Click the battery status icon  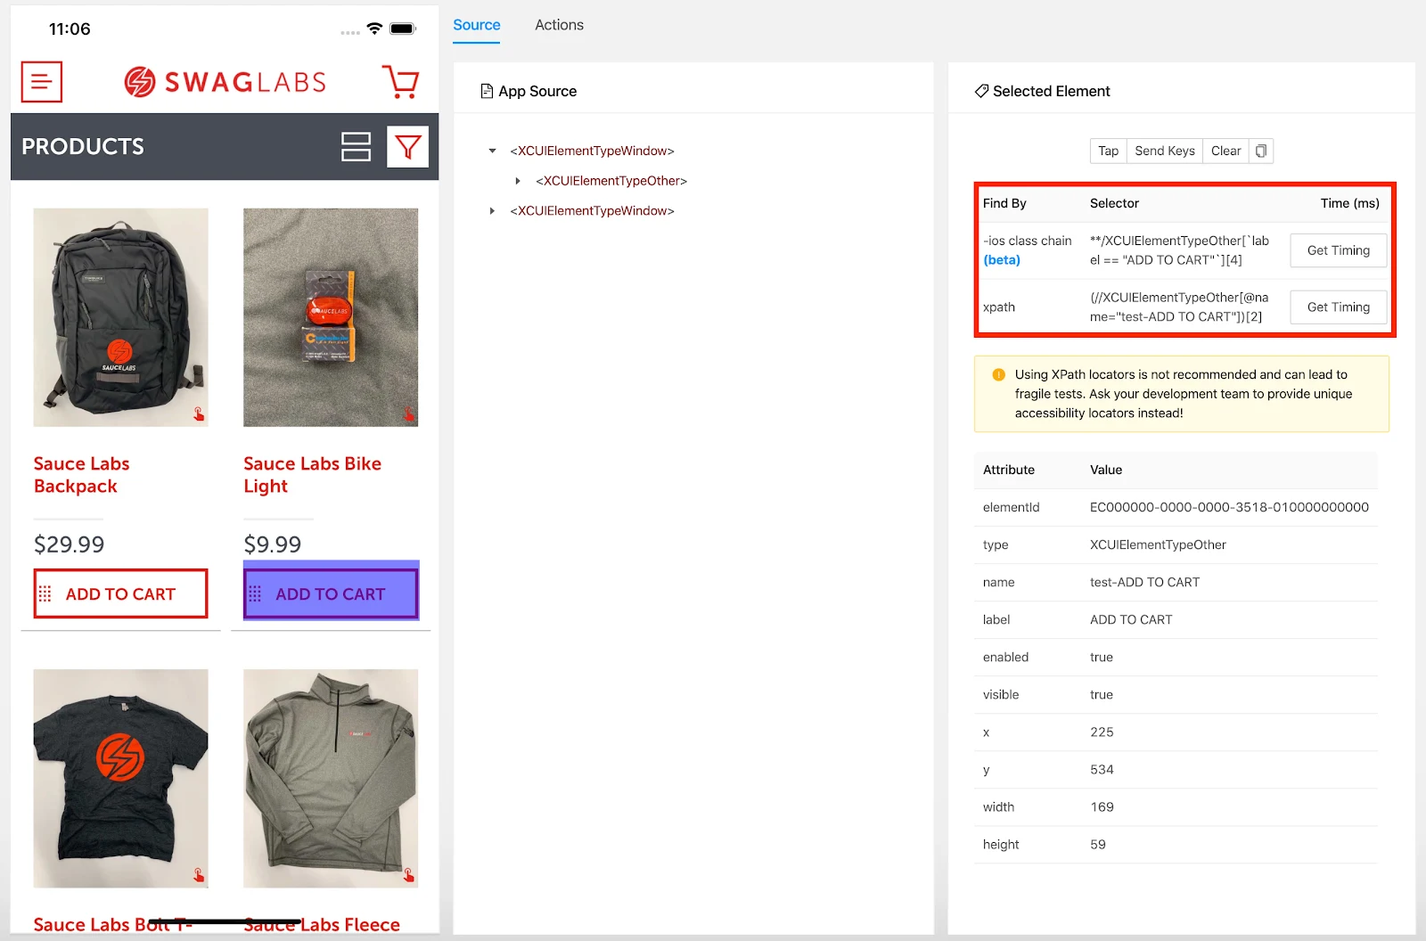point(403,29)
